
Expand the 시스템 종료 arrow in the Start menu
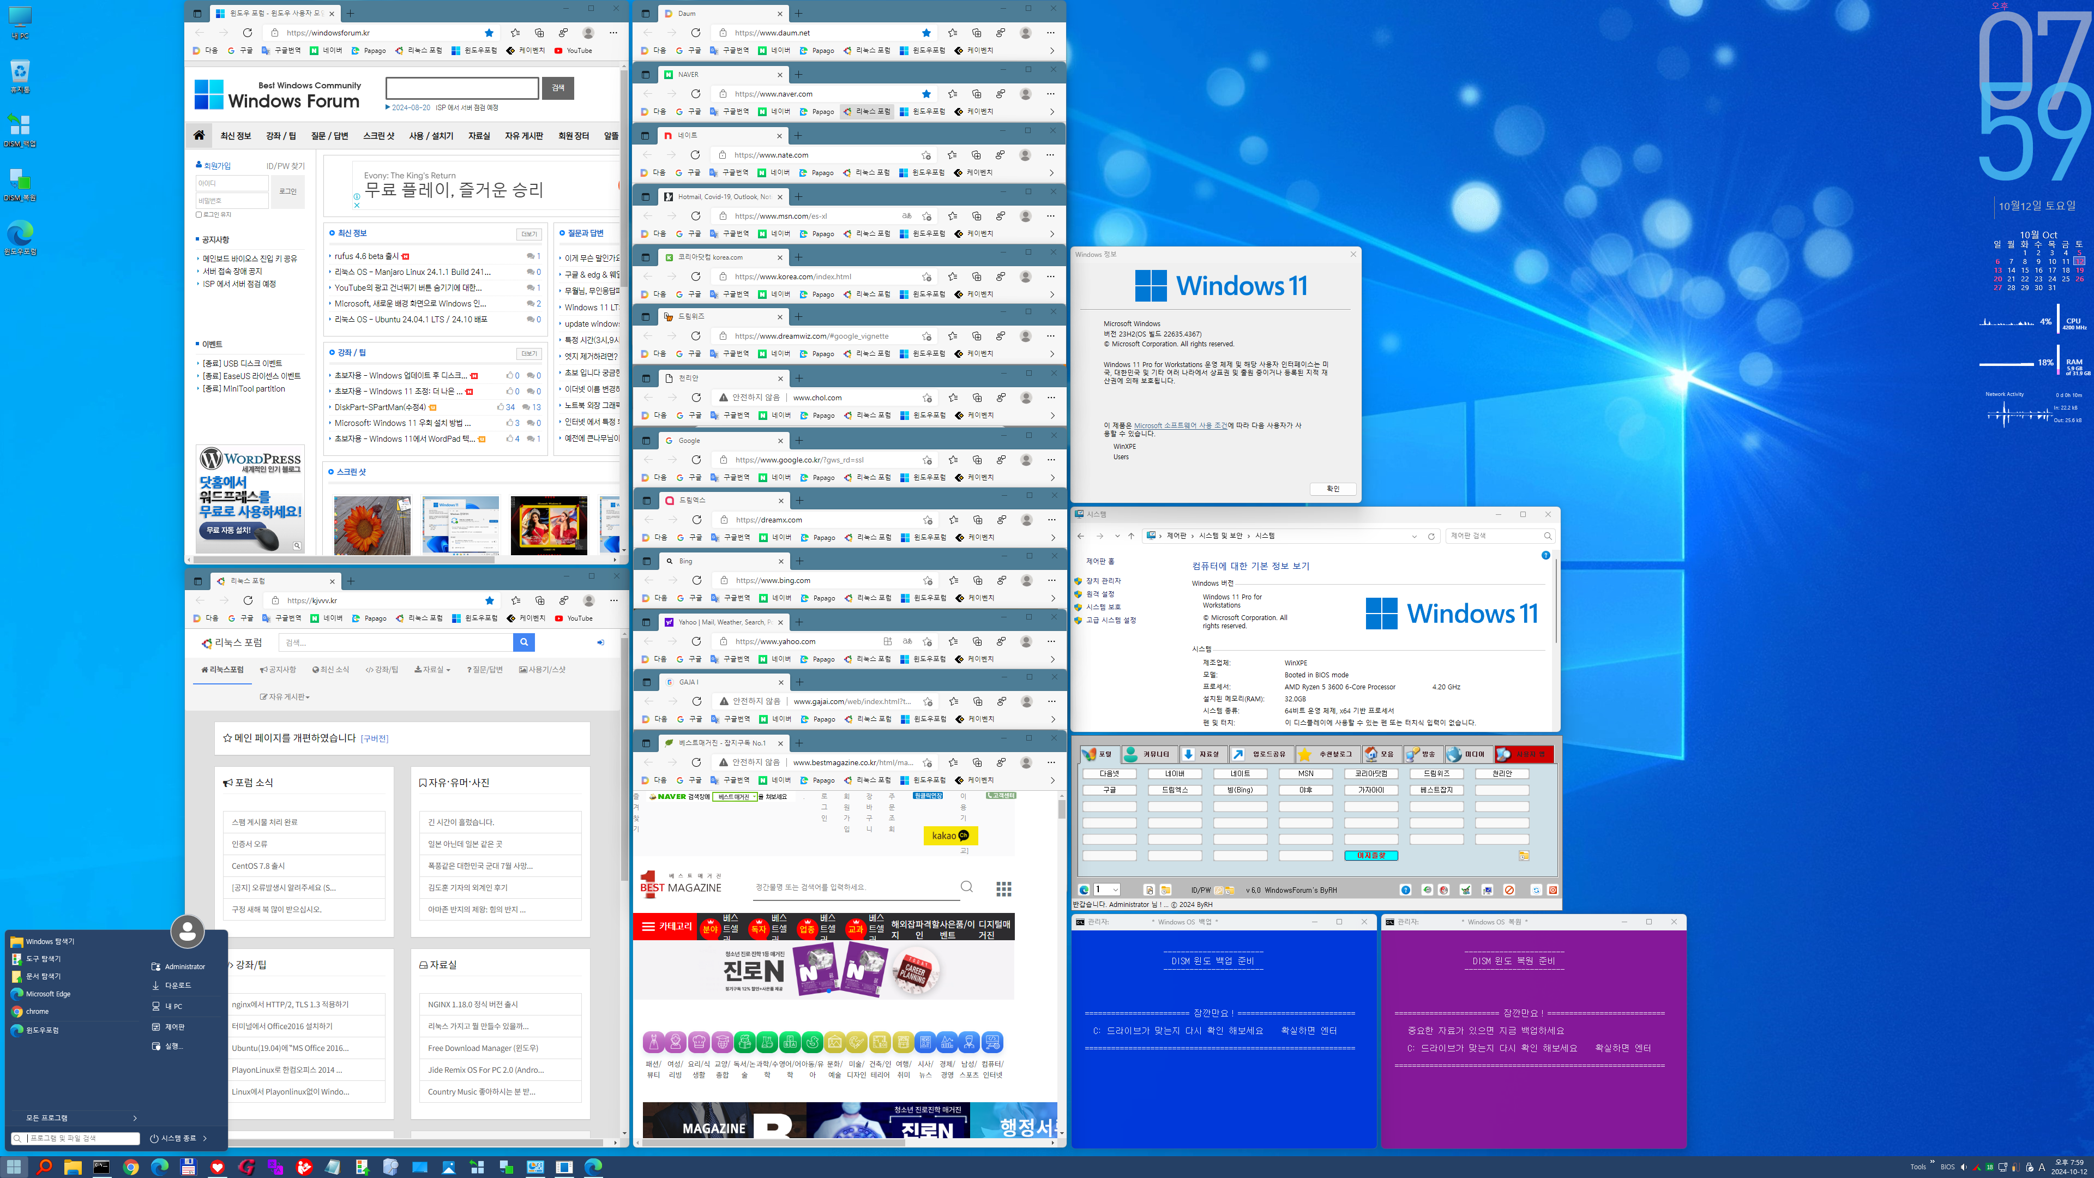click(x=205, y=1138)
